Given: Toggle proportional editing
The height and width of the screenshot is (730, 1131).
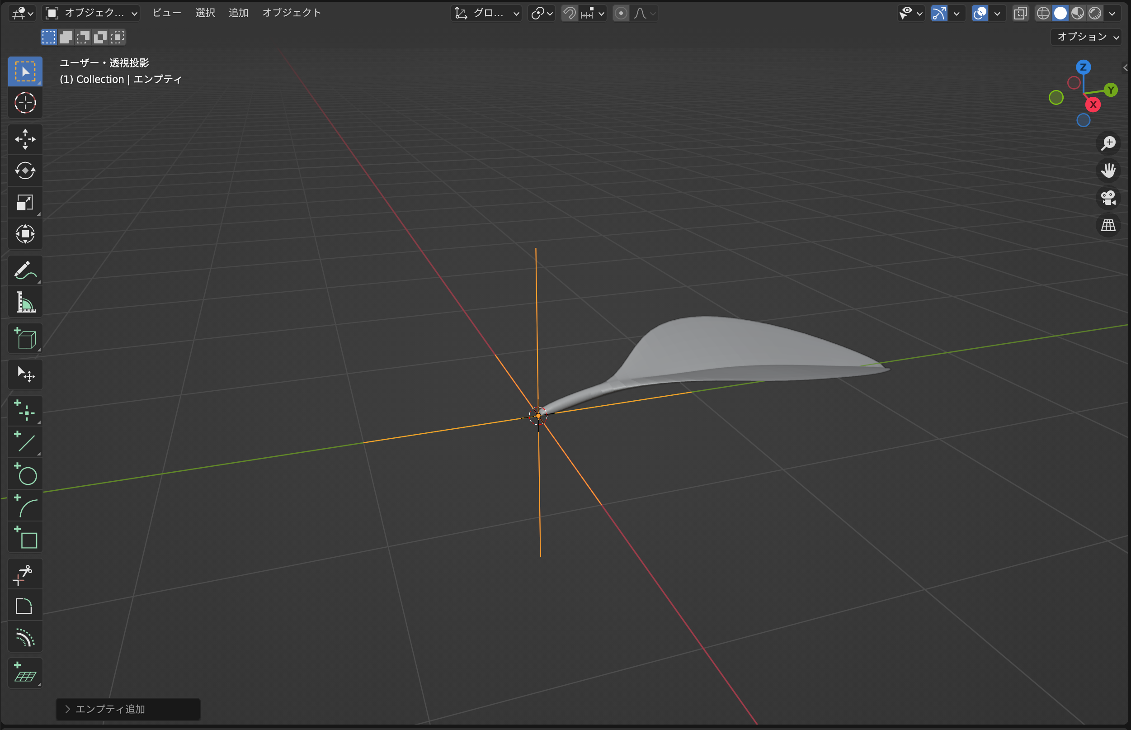Looking at the screenshot, I should tap(621, 13).
